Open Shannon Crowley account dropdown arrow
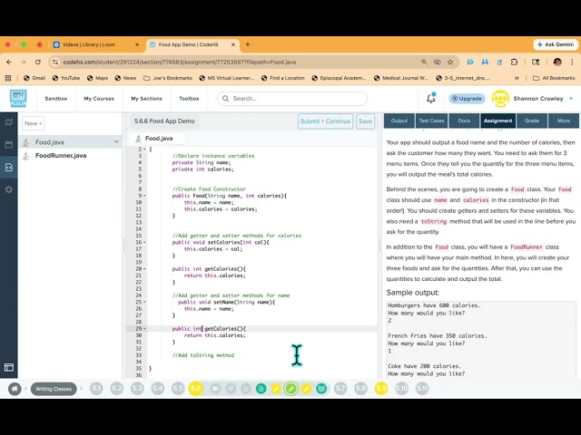581x435 pixels. click(x=571, y=99)
